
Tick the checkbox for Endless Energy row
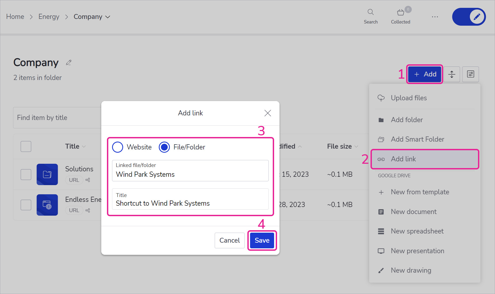click(26, 205)
